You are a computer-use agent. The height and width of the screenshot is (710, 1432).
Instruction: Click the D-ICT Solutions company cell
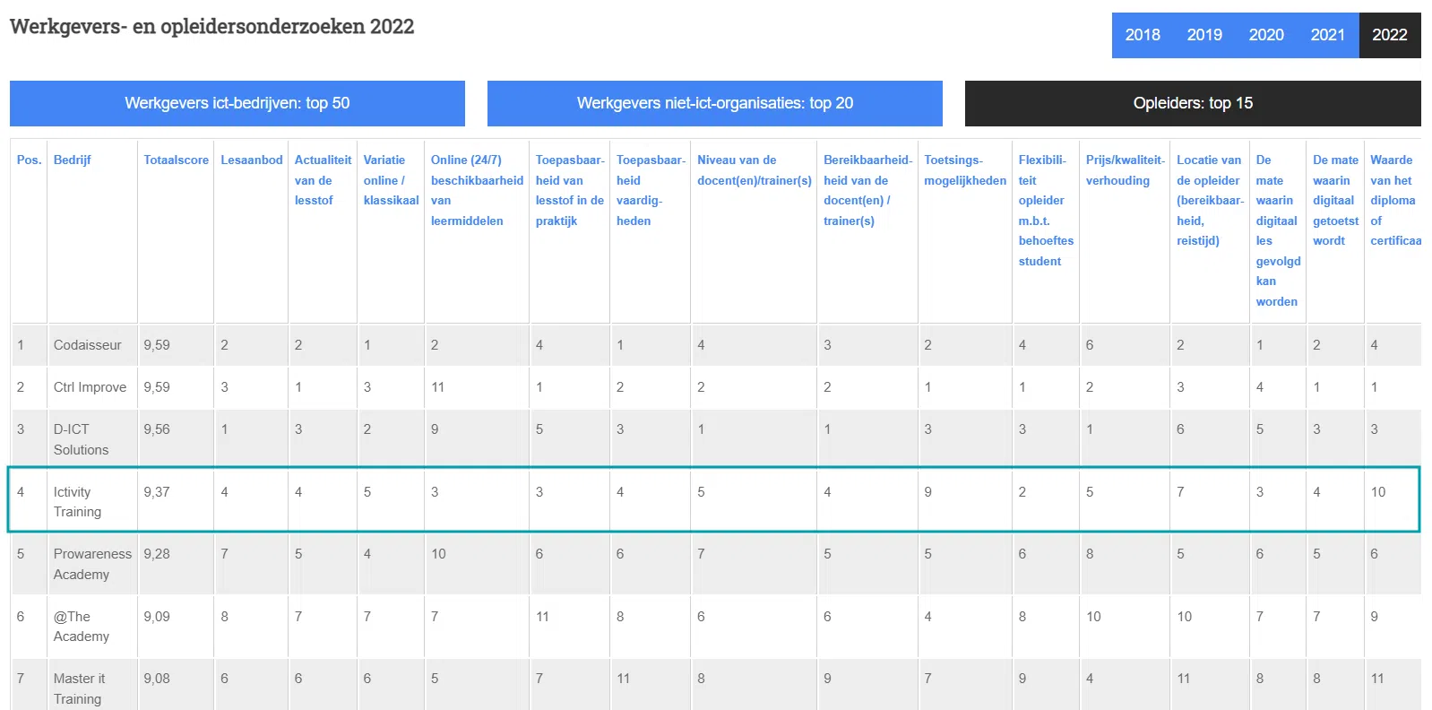click(x=92, y=439)
